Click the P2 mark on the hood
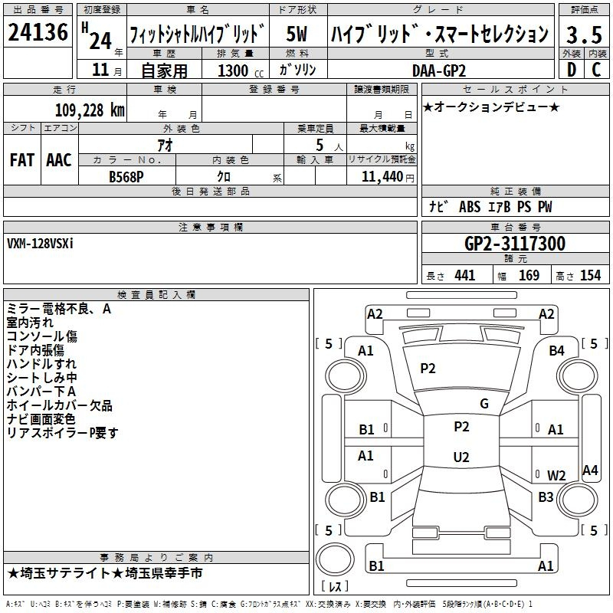Viewport: 613px width, 613px height. pos(428,369)
